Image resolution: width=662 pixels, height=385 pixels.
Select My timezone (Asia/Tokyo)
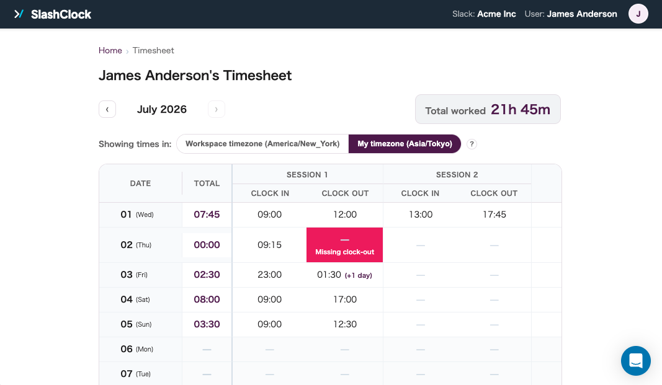[405, 144]
